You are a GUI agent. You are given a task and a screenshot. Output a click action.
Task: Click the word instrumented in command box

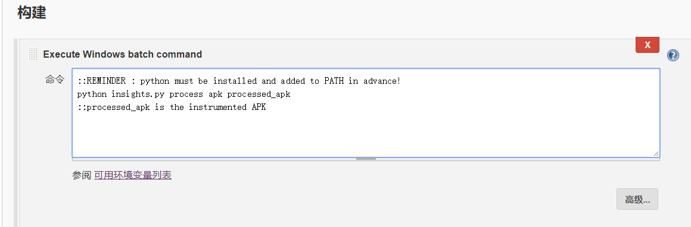pos(217,107)
